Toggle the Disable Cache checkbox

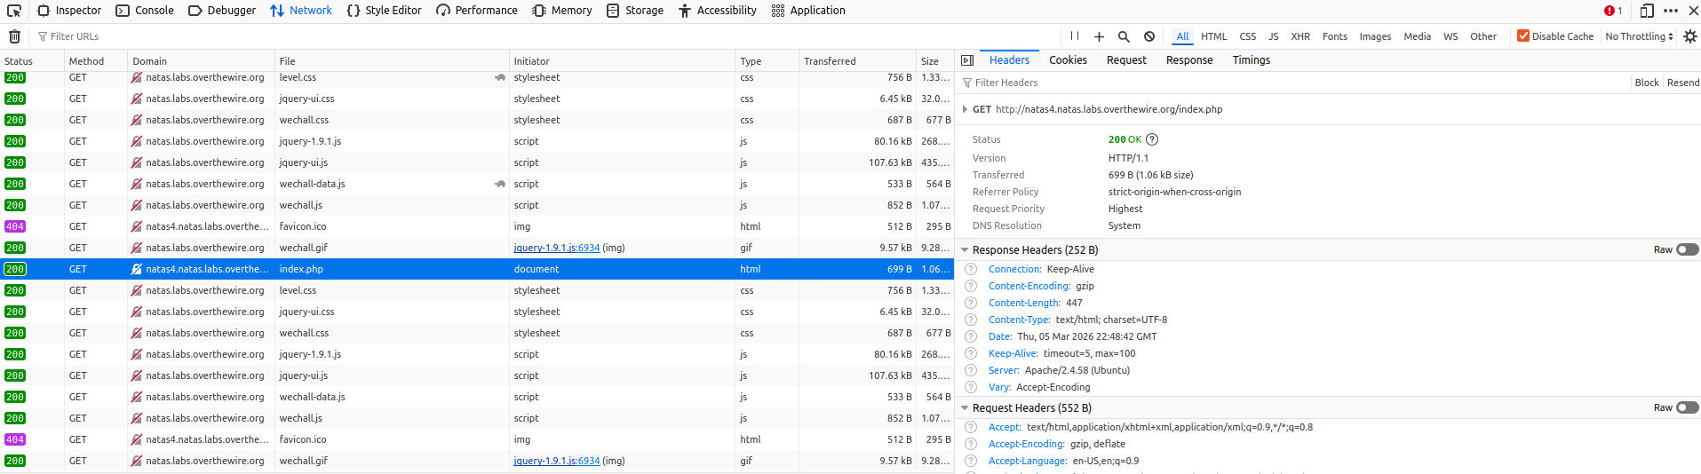(x=1523, y=36)
